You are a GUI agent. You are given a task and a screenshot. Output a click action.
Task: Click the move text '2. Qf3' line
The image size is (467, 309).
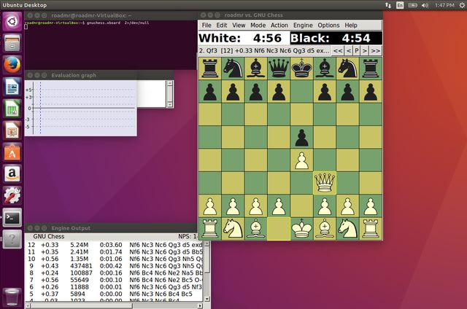264,51
